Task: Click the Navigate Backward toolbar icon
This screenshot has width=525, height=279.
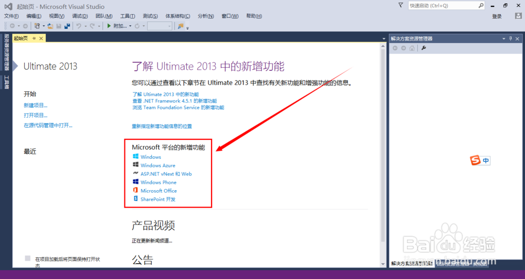Action: click(x=13, y=26)
